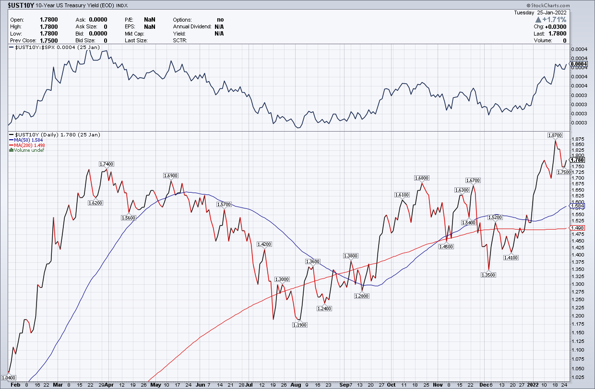Click the 1.875 price axis tick
The image size is (595, 389).
(577, 139)
